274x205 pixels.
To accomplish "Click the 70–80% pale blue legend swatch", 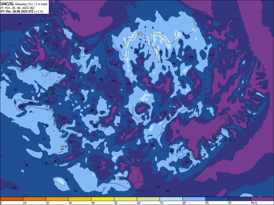I will tap(171, 199).
